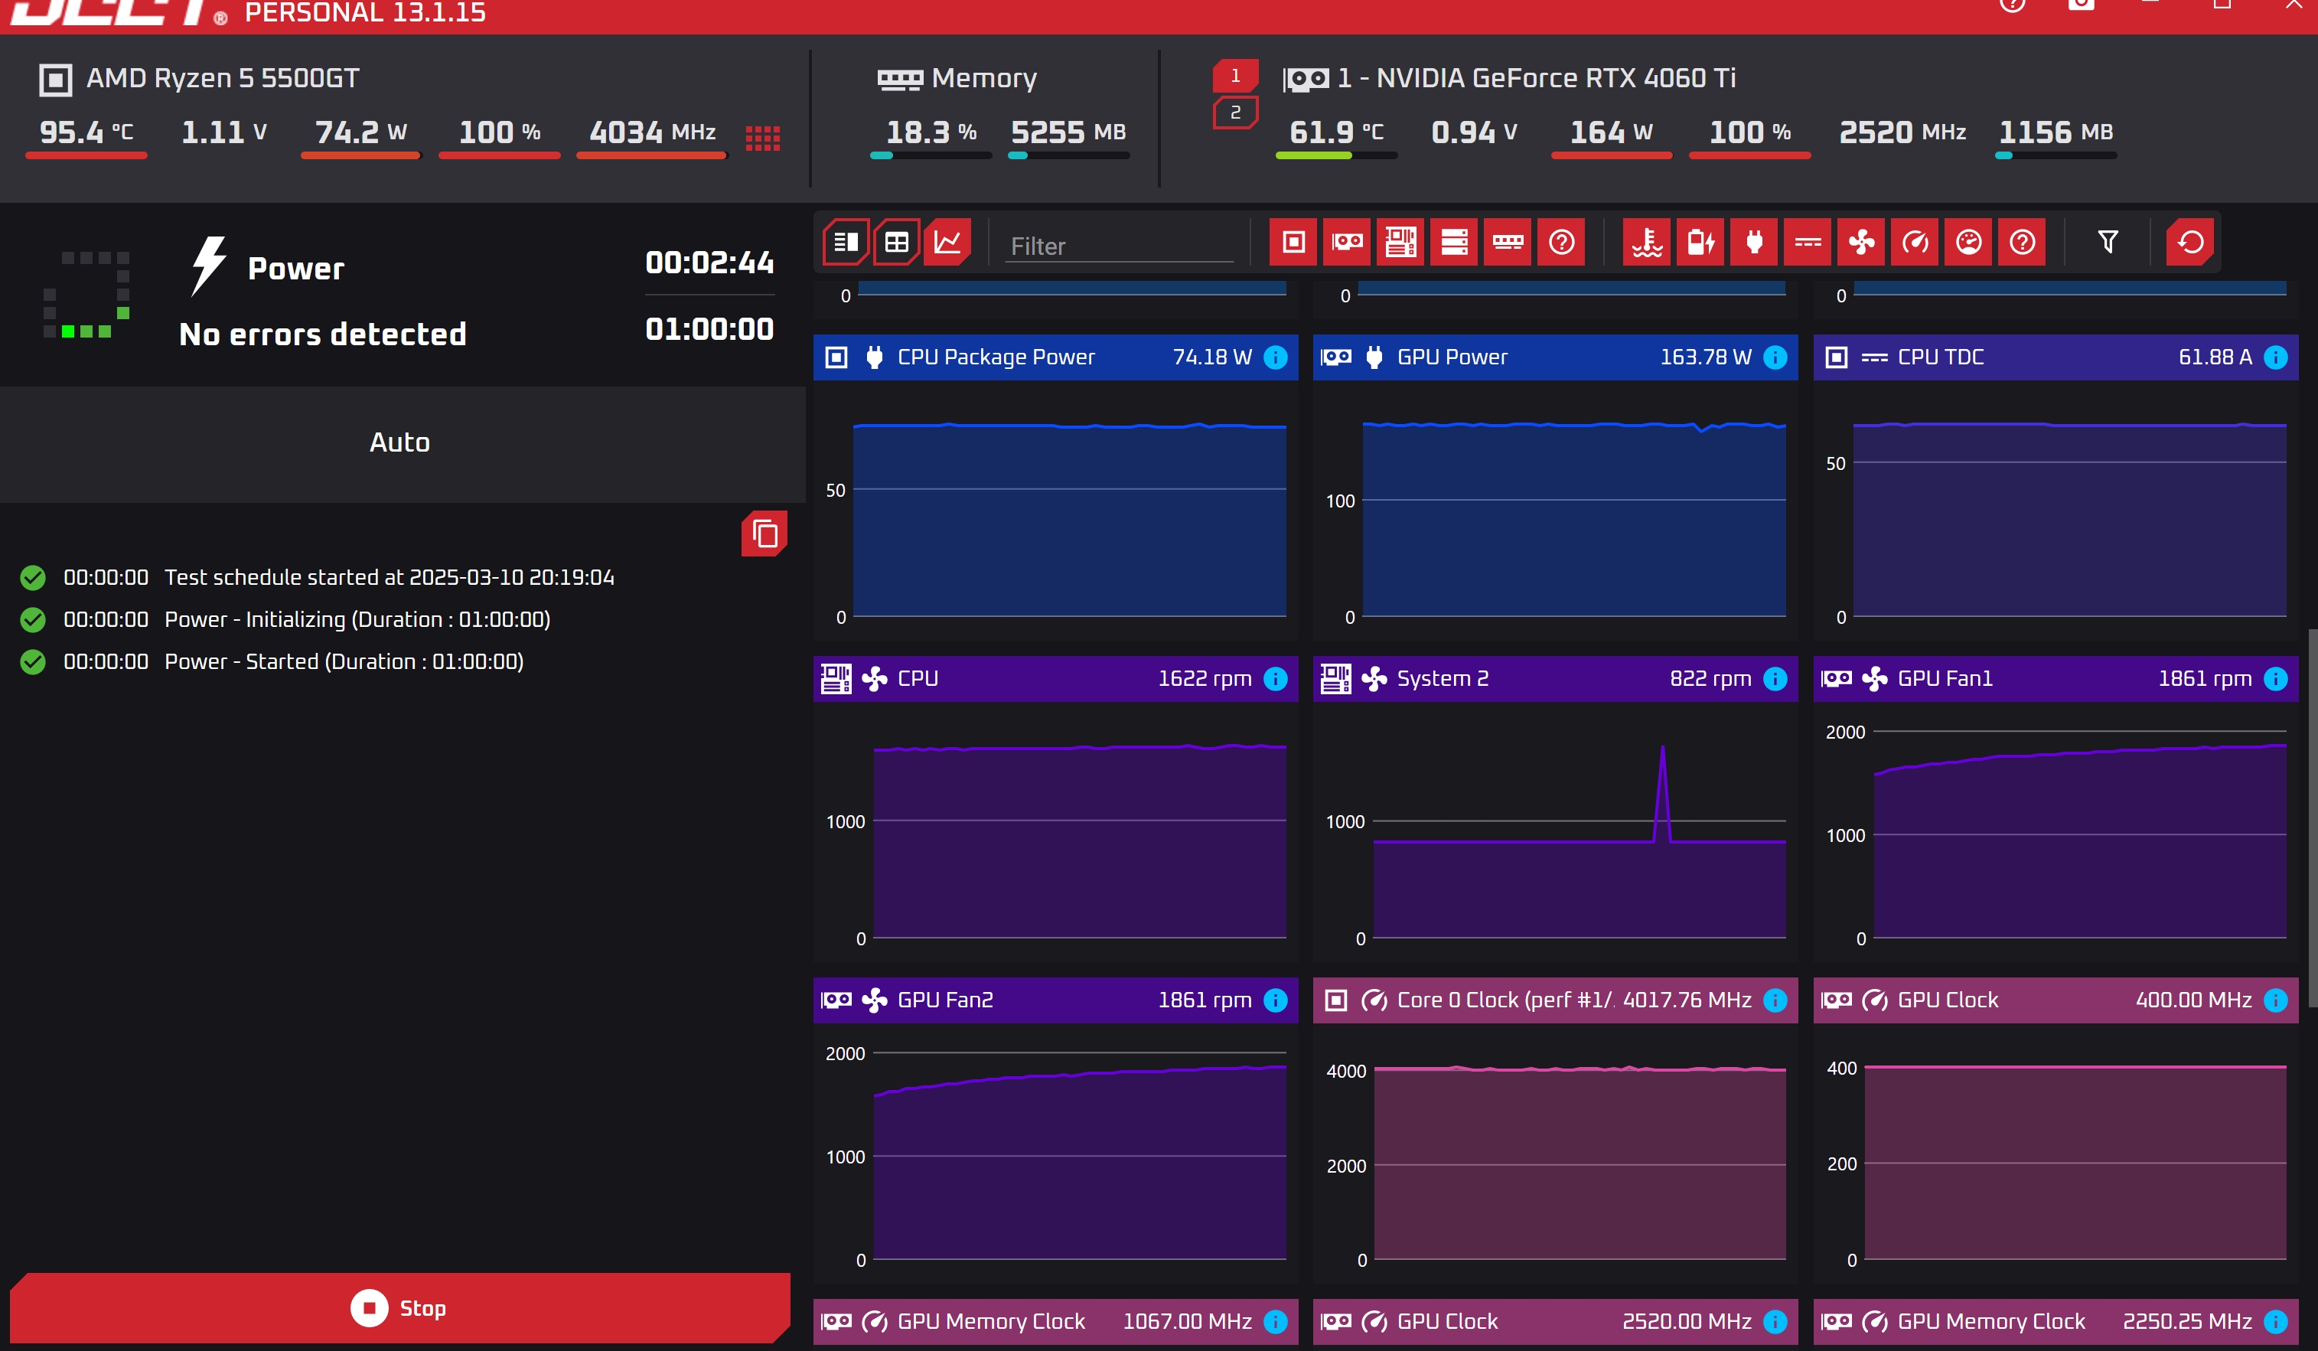Copy the test log to clipboard

tap(765, 534)
